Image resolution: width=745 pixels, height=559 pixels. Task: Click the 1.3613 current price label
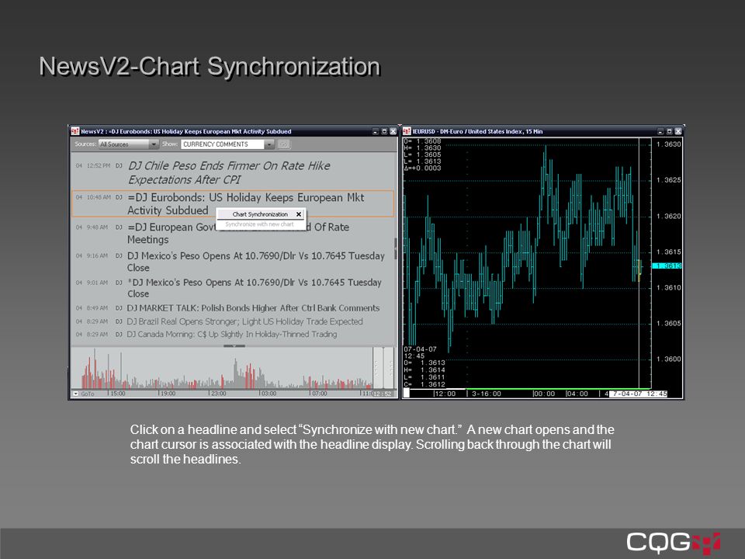tap(667, 266)
